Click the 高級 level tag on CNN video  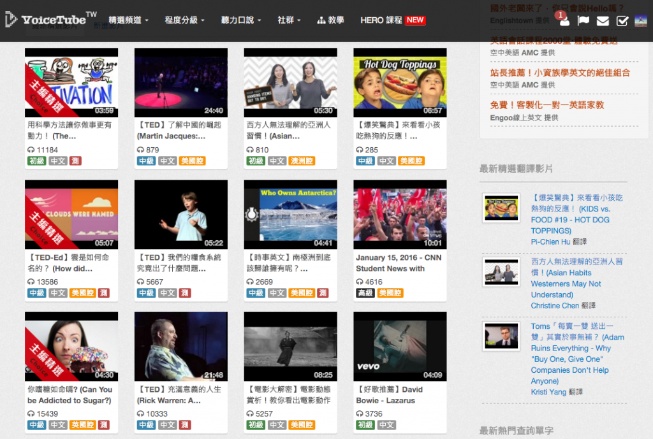pyautogui.click(x=365, y=293)
